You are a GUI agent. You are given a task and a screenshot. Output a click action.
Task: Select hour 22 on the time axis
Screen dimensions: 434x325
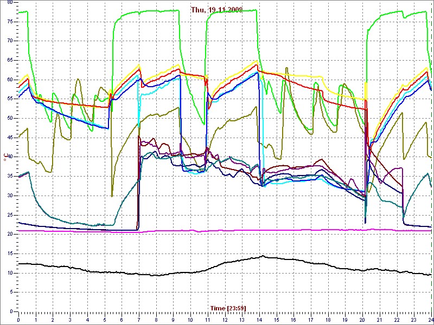pos(397,320)
